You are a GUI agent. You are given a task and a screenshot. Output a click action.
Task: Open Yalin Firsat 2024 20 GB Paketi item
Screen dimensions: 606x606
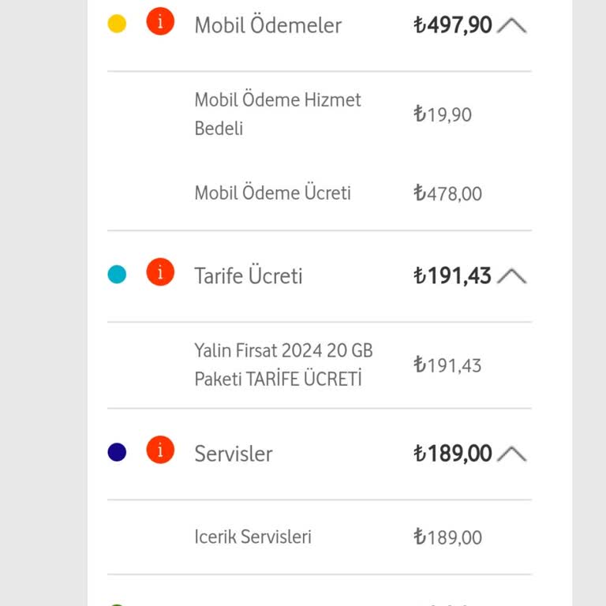pos(320,365)
